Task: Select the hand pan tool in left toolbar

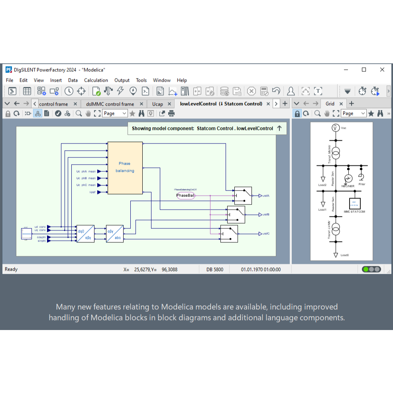Action: pyautogui.click(x=88, y=114)
